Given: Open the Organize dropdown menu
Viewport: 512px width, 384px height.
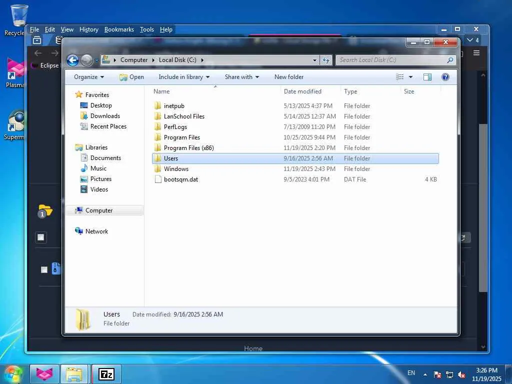Looking at the screenshot, I should click(x=89, y=77).
